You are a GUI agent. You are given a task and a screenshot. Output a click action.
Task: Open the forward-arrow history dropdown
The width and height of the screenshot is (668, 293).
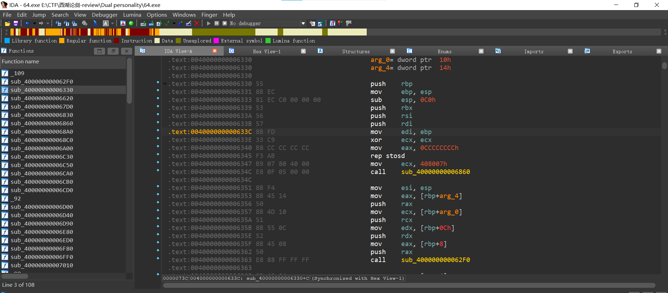(48, 23)
